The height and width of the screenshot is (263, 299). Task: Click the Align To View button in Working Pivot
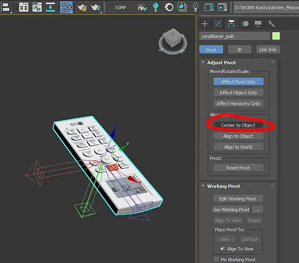228,220
